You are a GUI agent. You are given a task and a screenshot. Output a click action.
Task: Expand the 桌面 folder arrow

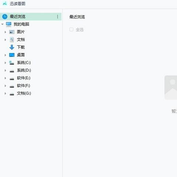pyautogui.click(x=5, y=55)
